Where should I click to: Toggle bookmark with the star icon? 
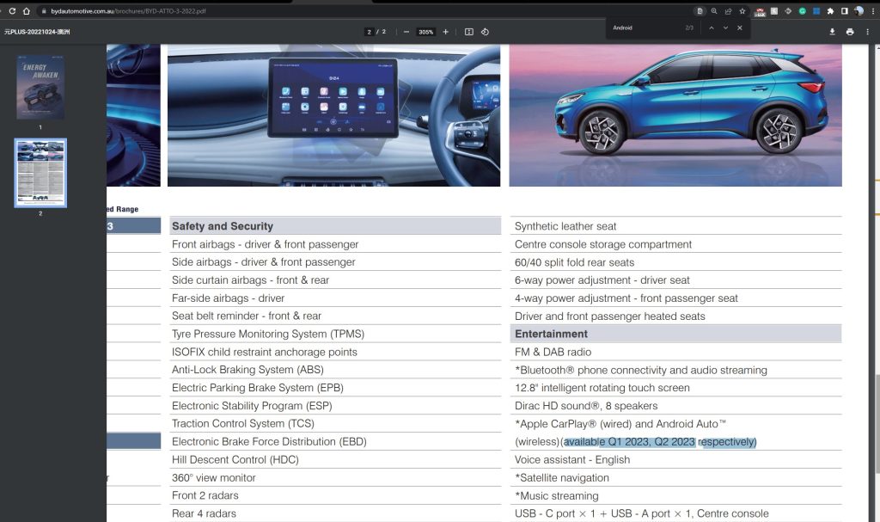(742, 11)
